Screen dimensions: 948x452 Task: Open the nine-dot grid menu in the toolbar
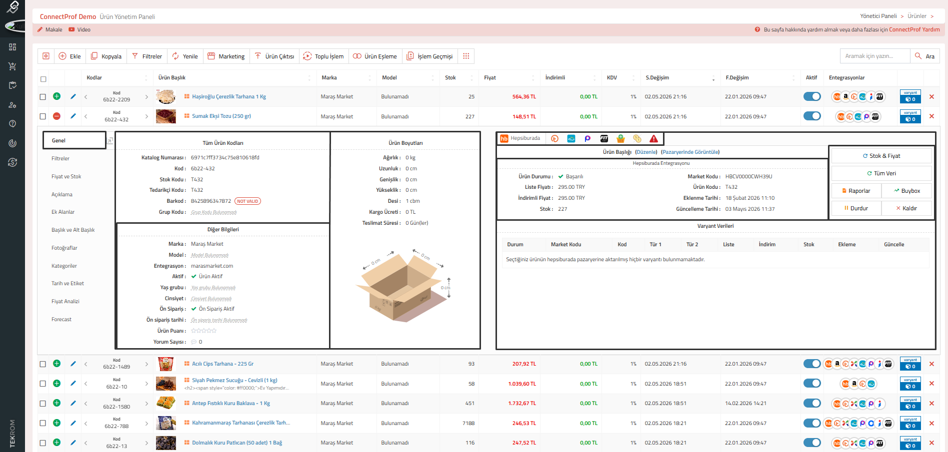point(466,56)
